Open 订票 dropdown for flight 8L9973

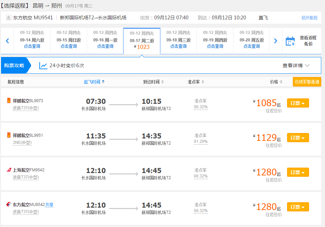(298, 103)
